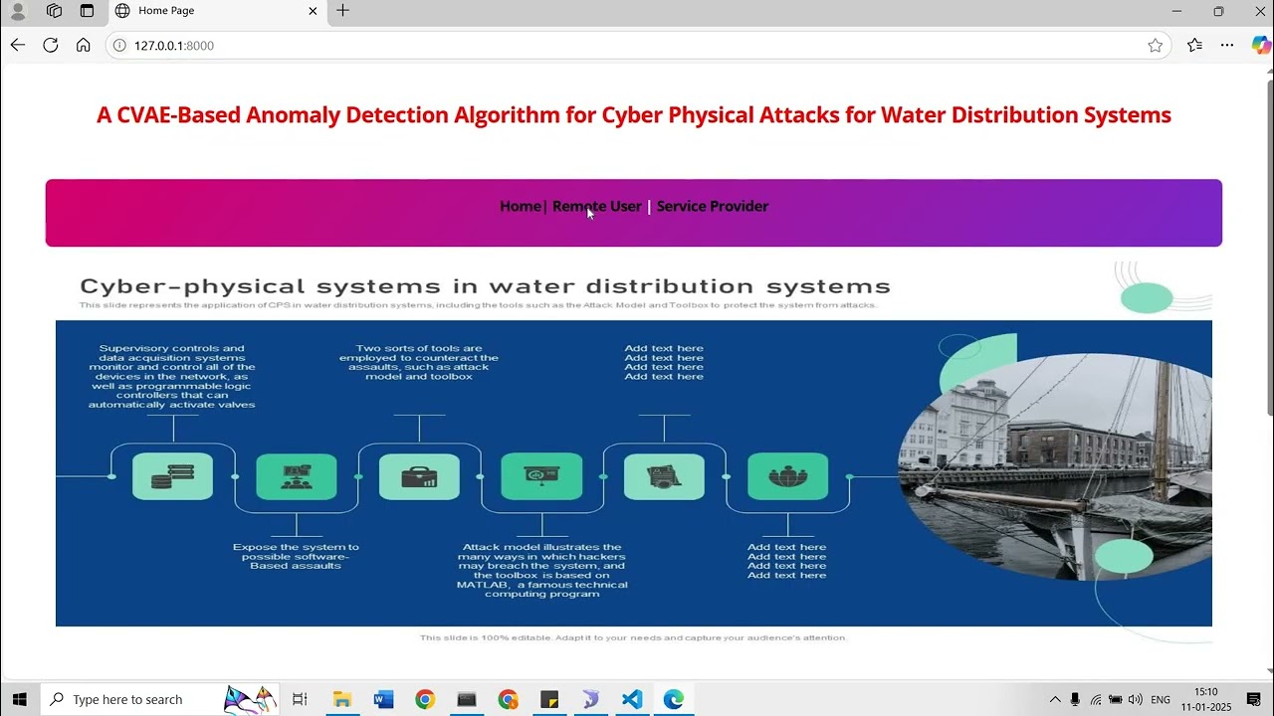This screenshot has width=1274, height=716.
Task: Click the document search icon in slide
Action: point(664,476)
